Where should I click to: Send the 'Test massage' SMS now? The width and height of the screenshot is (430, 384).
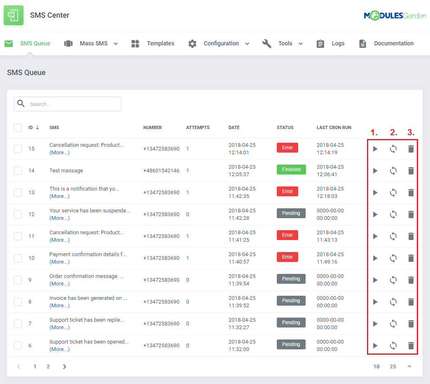[375, 171]
